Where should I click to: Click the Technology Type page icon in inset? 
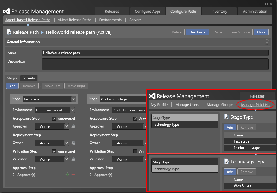[226, 161]
